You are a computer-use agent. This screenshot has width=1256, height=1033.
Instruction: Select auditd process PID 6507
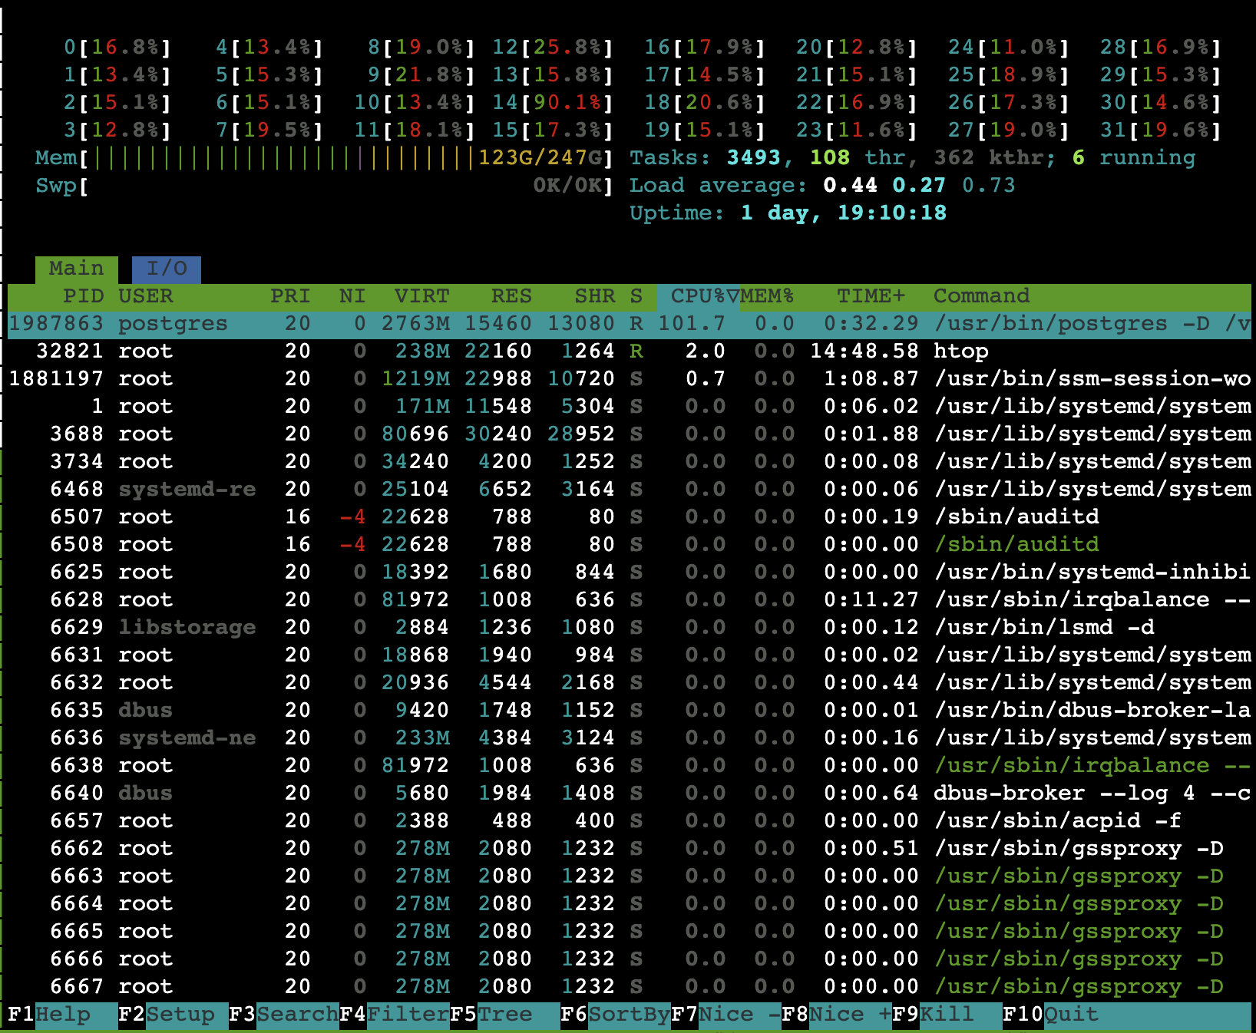[x=630, y=517]
